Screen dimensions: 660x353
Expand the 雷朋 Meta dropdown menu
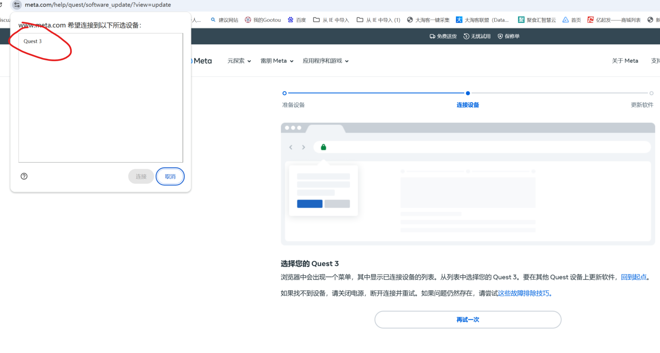[277, 61]
